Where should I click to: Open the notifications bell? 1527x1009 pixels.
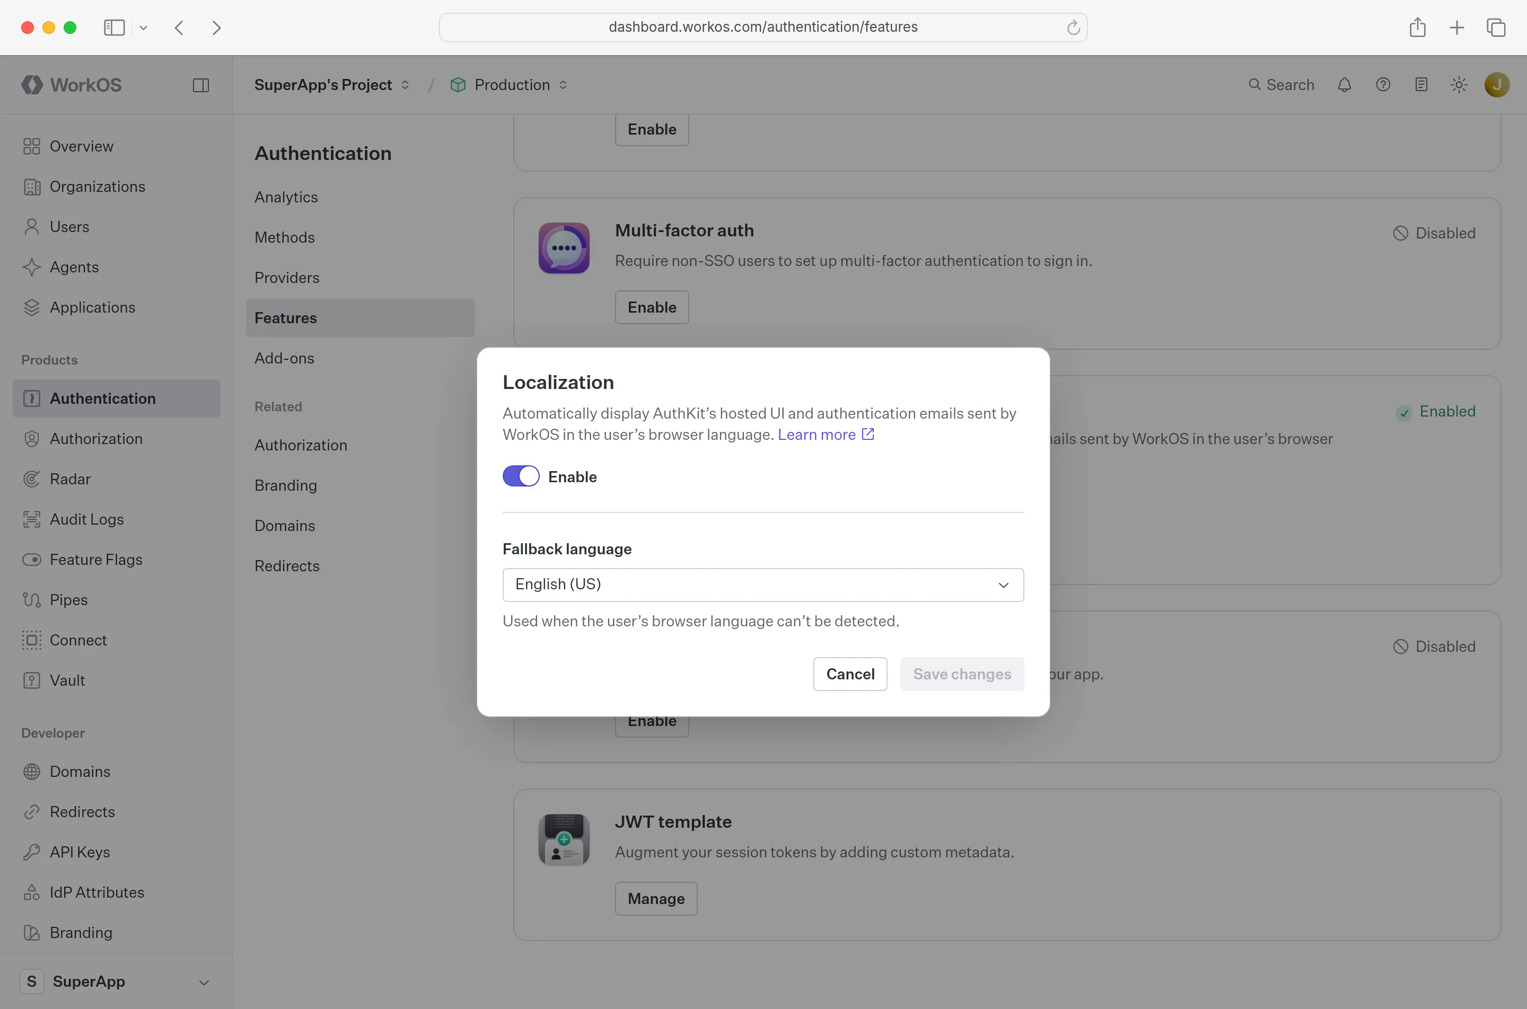pyautogui.click(x=1344, y=85)
